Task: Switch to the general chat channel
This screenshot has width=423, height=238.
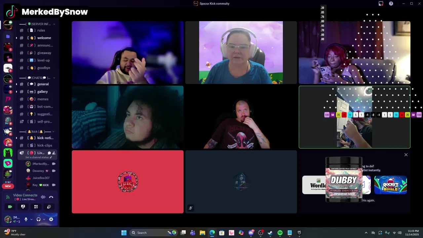Action: pos(37,84)
